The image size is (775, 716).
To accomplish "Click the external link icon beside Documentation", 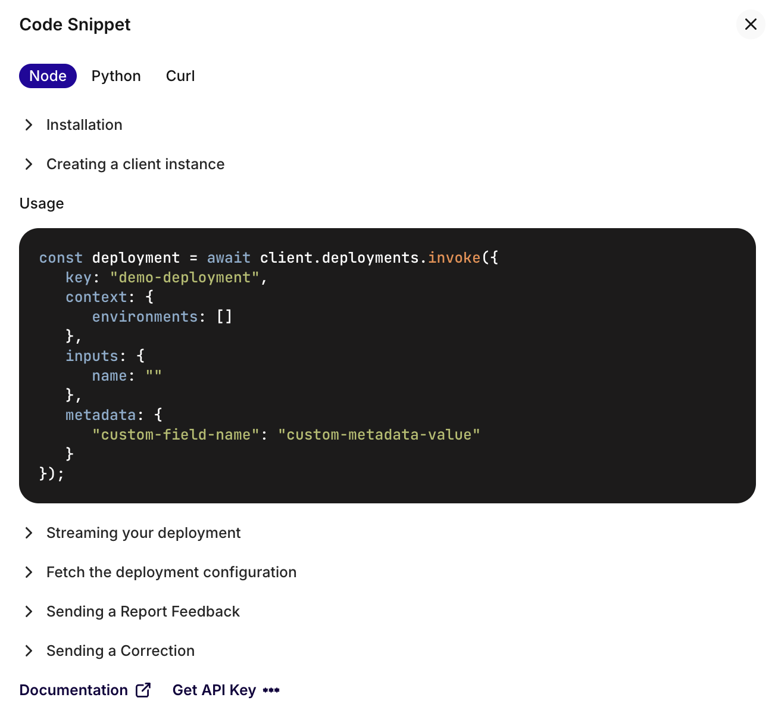I will pos(143,690).
